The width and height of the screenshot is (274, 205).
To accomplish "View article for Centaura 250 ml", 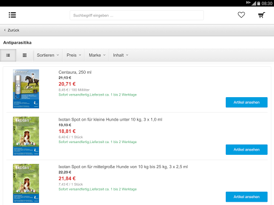I will tap(247, 102).
